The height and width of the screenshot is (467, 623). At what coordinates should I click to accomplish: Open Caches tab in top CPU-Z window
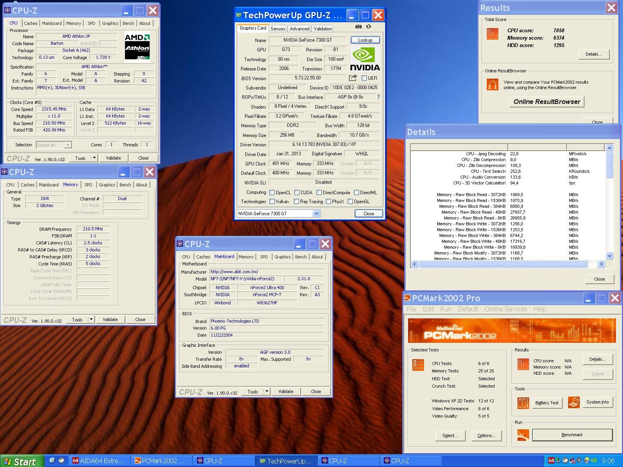[31, 23]
